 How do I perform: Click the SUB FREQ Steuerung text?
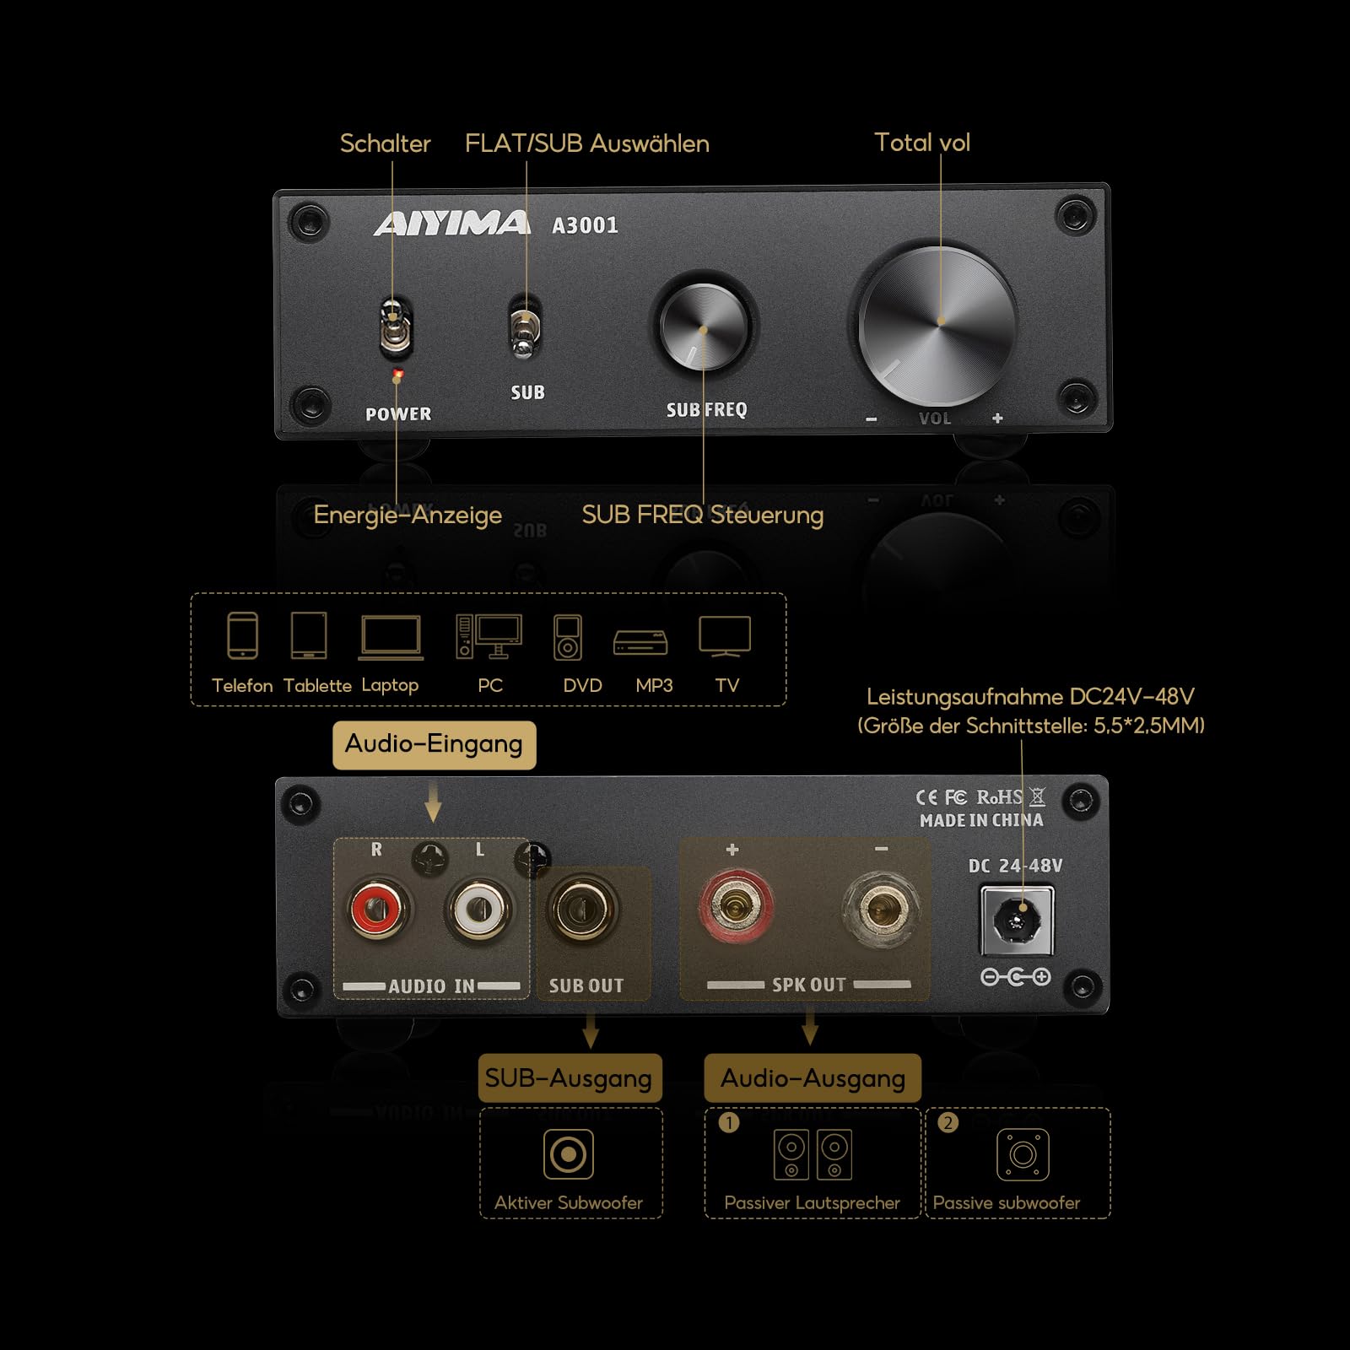click(703, 515)
